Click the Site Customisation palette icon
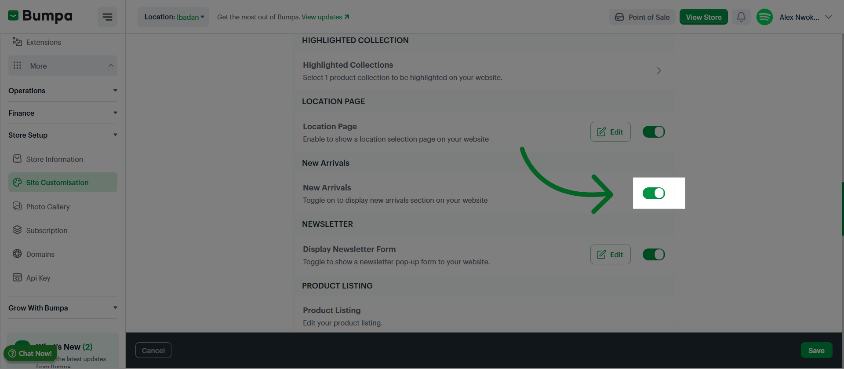Image resolution: width=844 pixels, height=369 pixels. coord(17,182)
